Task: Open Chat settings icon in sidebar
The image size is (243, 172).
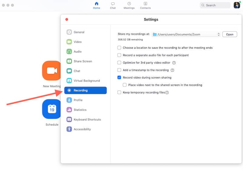Action: 69,71
